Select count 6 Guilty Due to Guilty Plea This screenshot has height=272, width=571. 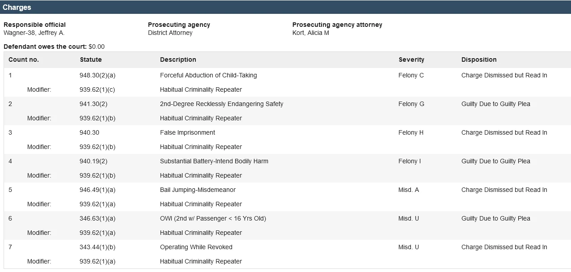point(496,218)
